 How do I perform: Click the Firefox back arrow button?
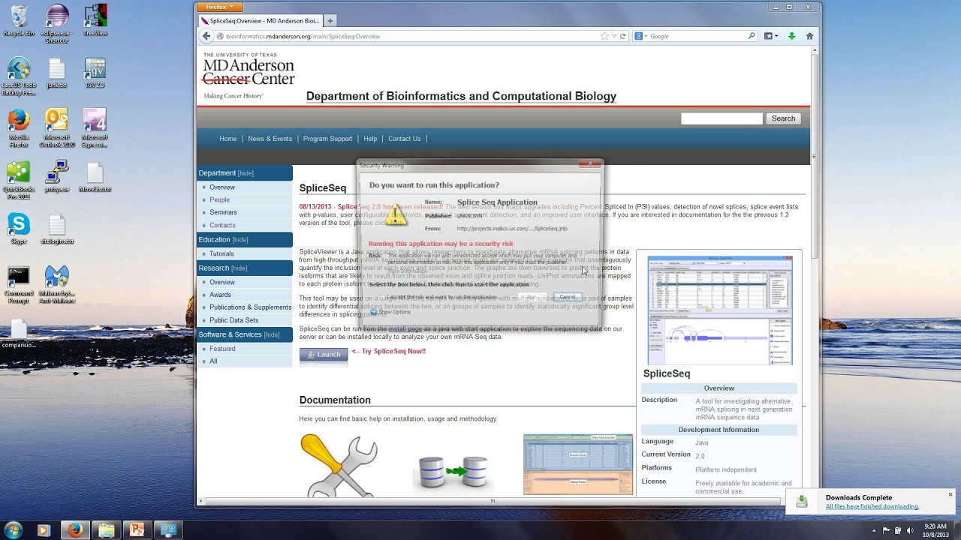[x=206, y=36]
